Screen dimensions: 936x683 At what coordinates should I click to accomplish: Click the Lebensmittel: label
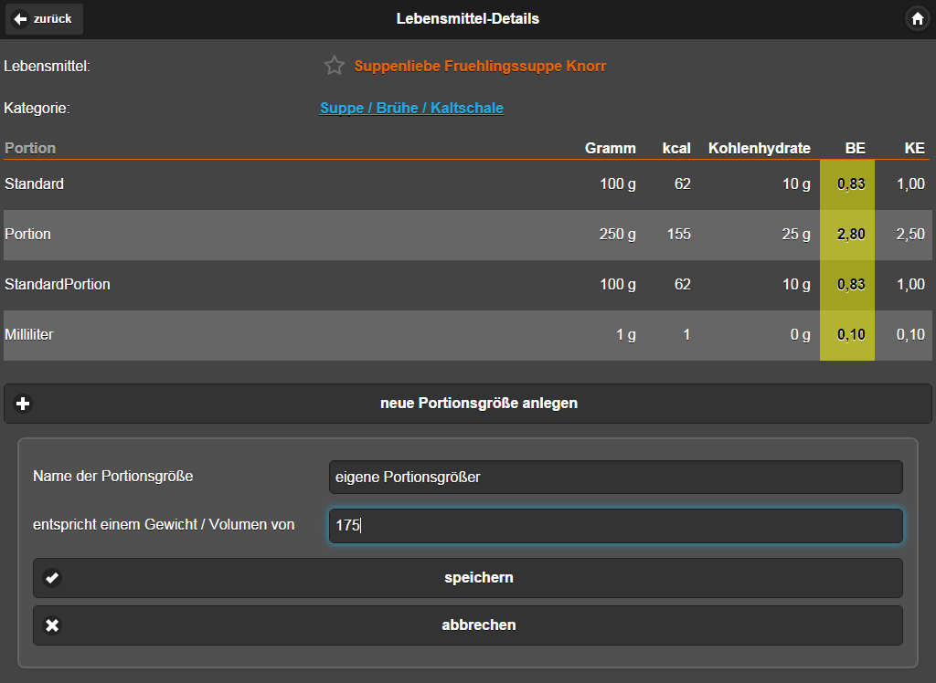[48, 67]
